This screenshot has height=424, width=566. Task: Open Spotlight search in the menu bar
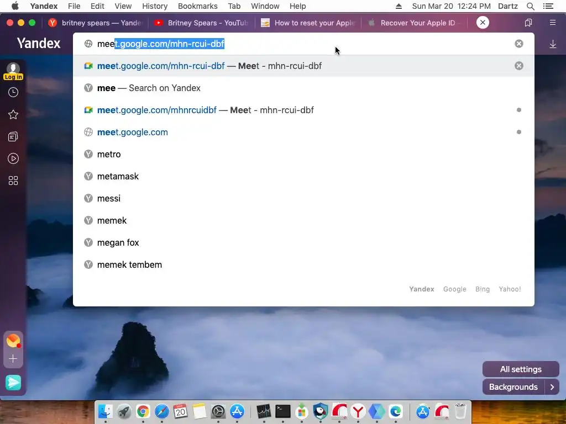531,6
